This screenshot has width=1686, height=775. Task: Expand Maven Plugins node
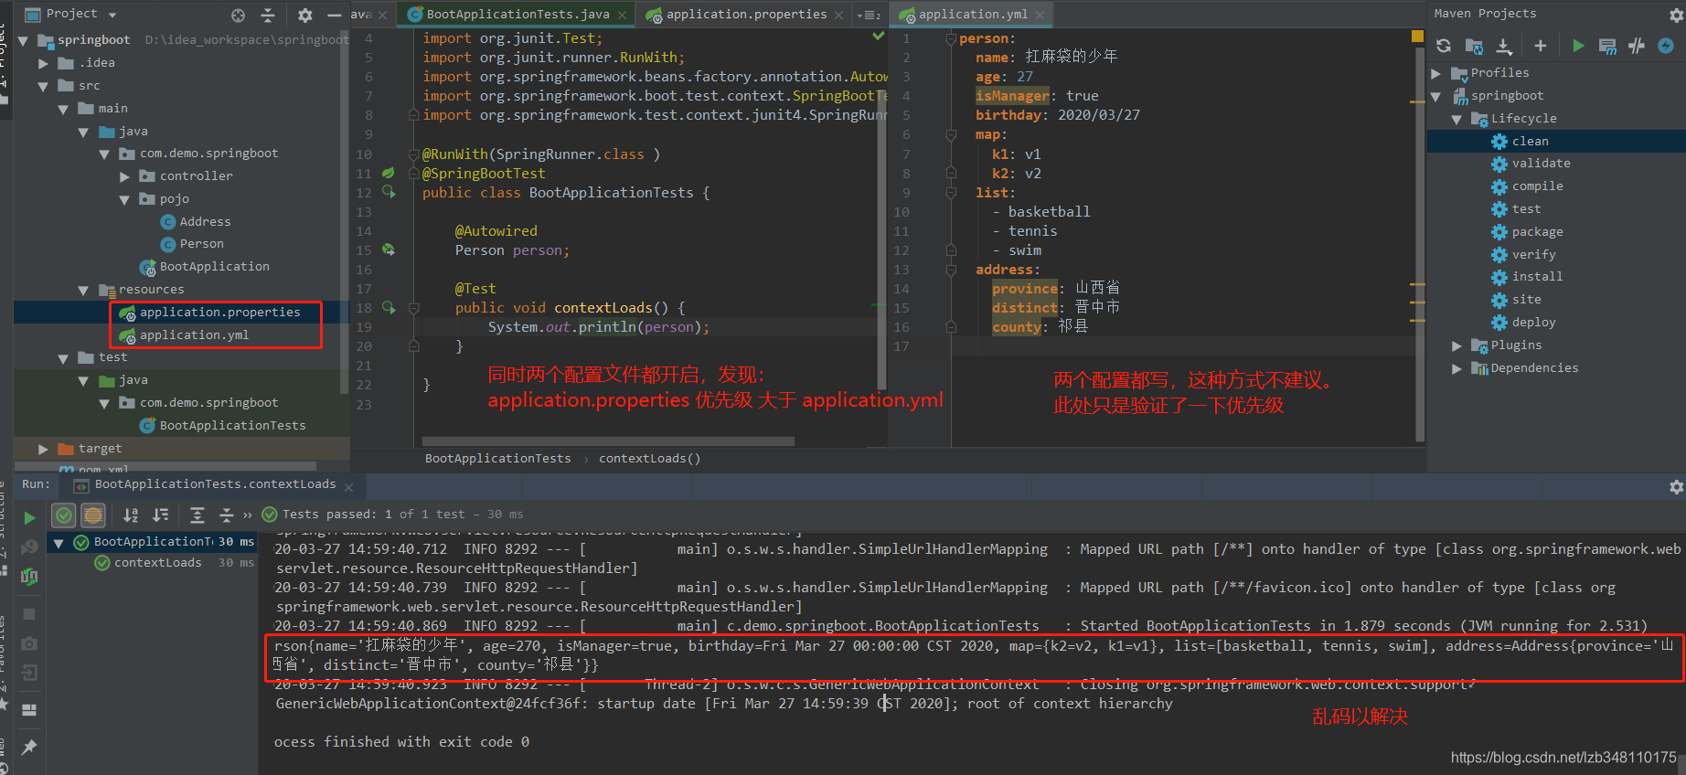pos(1457,345)
